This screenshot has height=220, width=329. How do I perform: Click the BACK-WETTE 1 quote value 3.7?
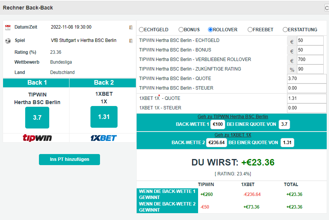tap(284, 124)
